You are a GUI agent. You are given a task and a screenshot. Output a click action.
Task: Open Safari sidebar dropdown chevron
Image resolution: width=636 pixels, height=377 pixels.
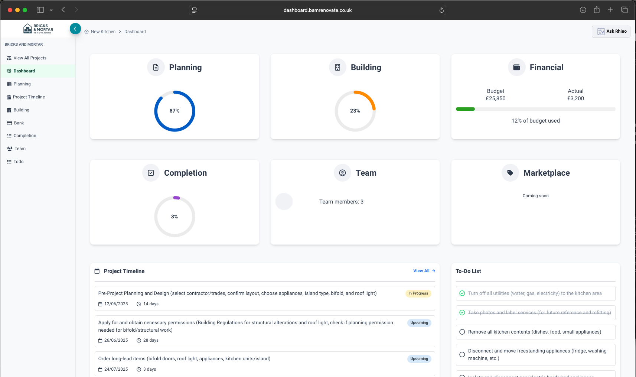coord(51,10)
